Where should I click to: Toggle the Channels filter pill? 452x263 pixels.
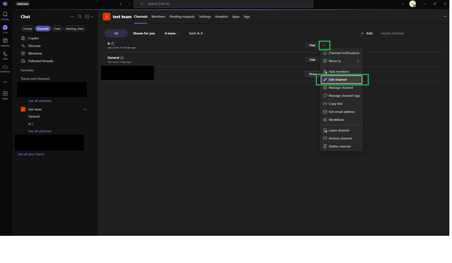tap(43, 29)
